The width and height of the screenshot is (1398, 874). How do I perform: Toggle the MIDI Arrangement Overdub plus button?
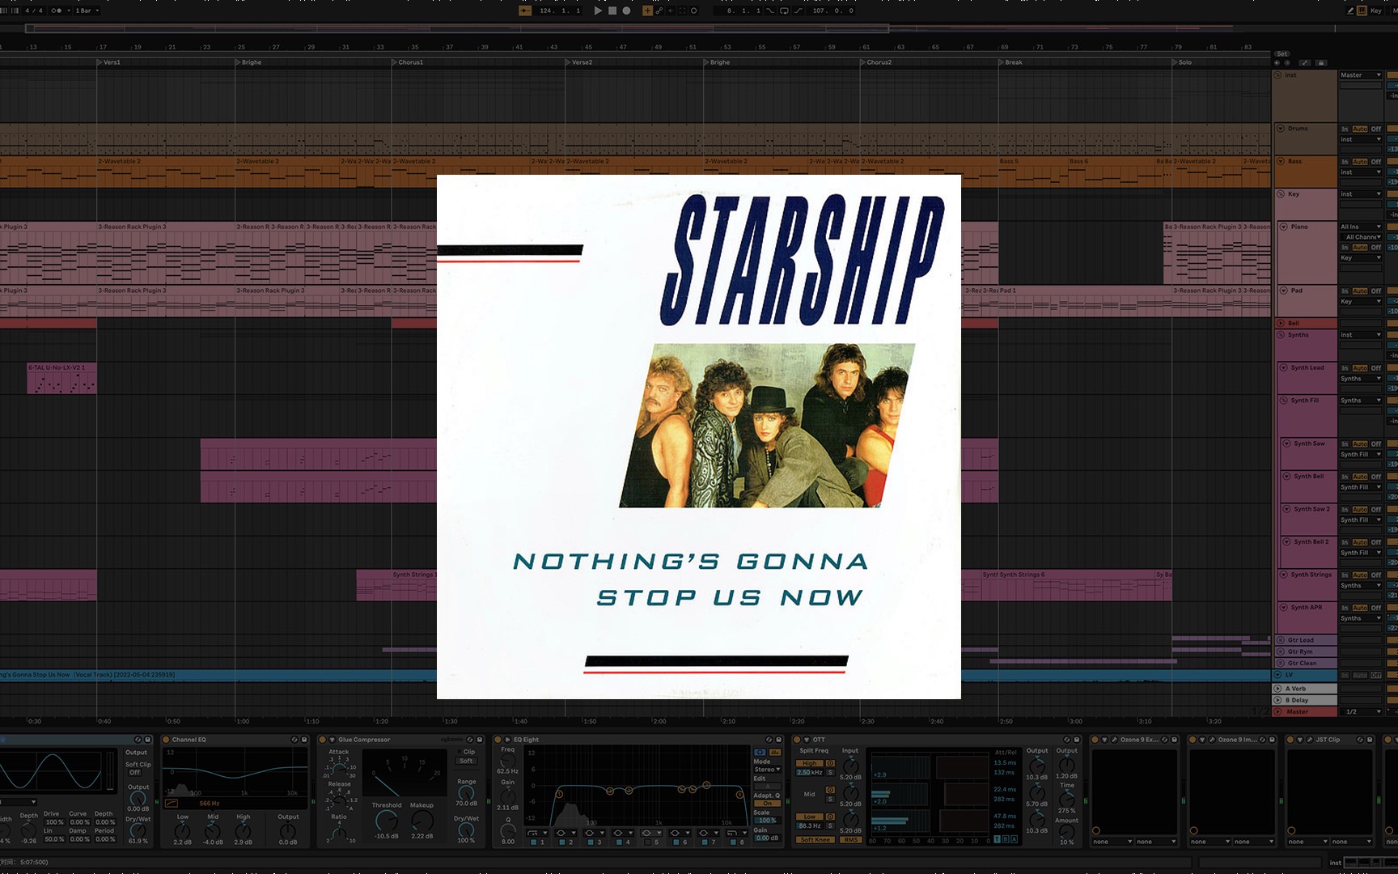647,11
